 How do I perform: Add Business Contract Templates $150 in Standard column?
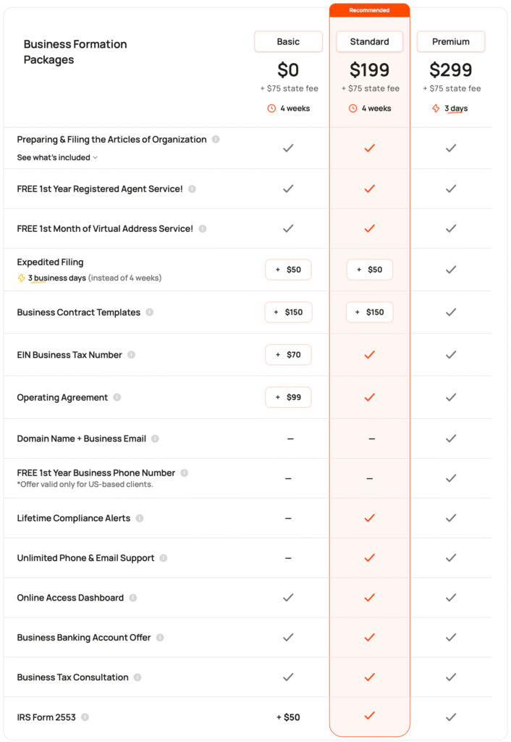click(370, 312)
